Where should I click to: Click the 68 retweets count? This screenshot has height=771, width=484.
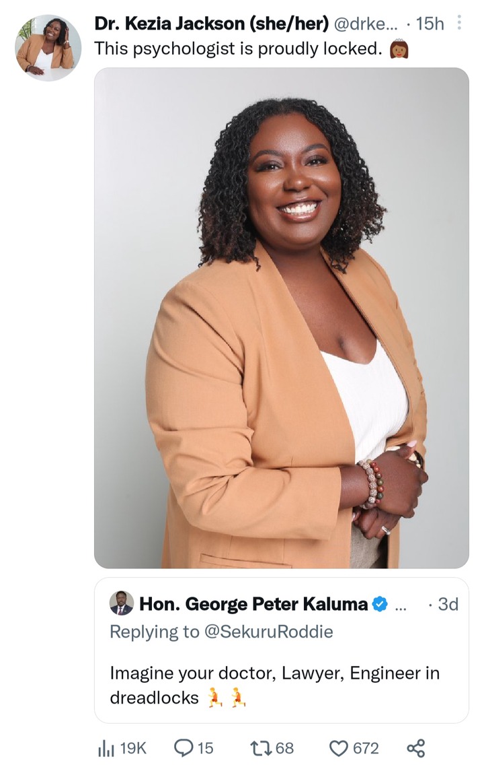(285, 748)
